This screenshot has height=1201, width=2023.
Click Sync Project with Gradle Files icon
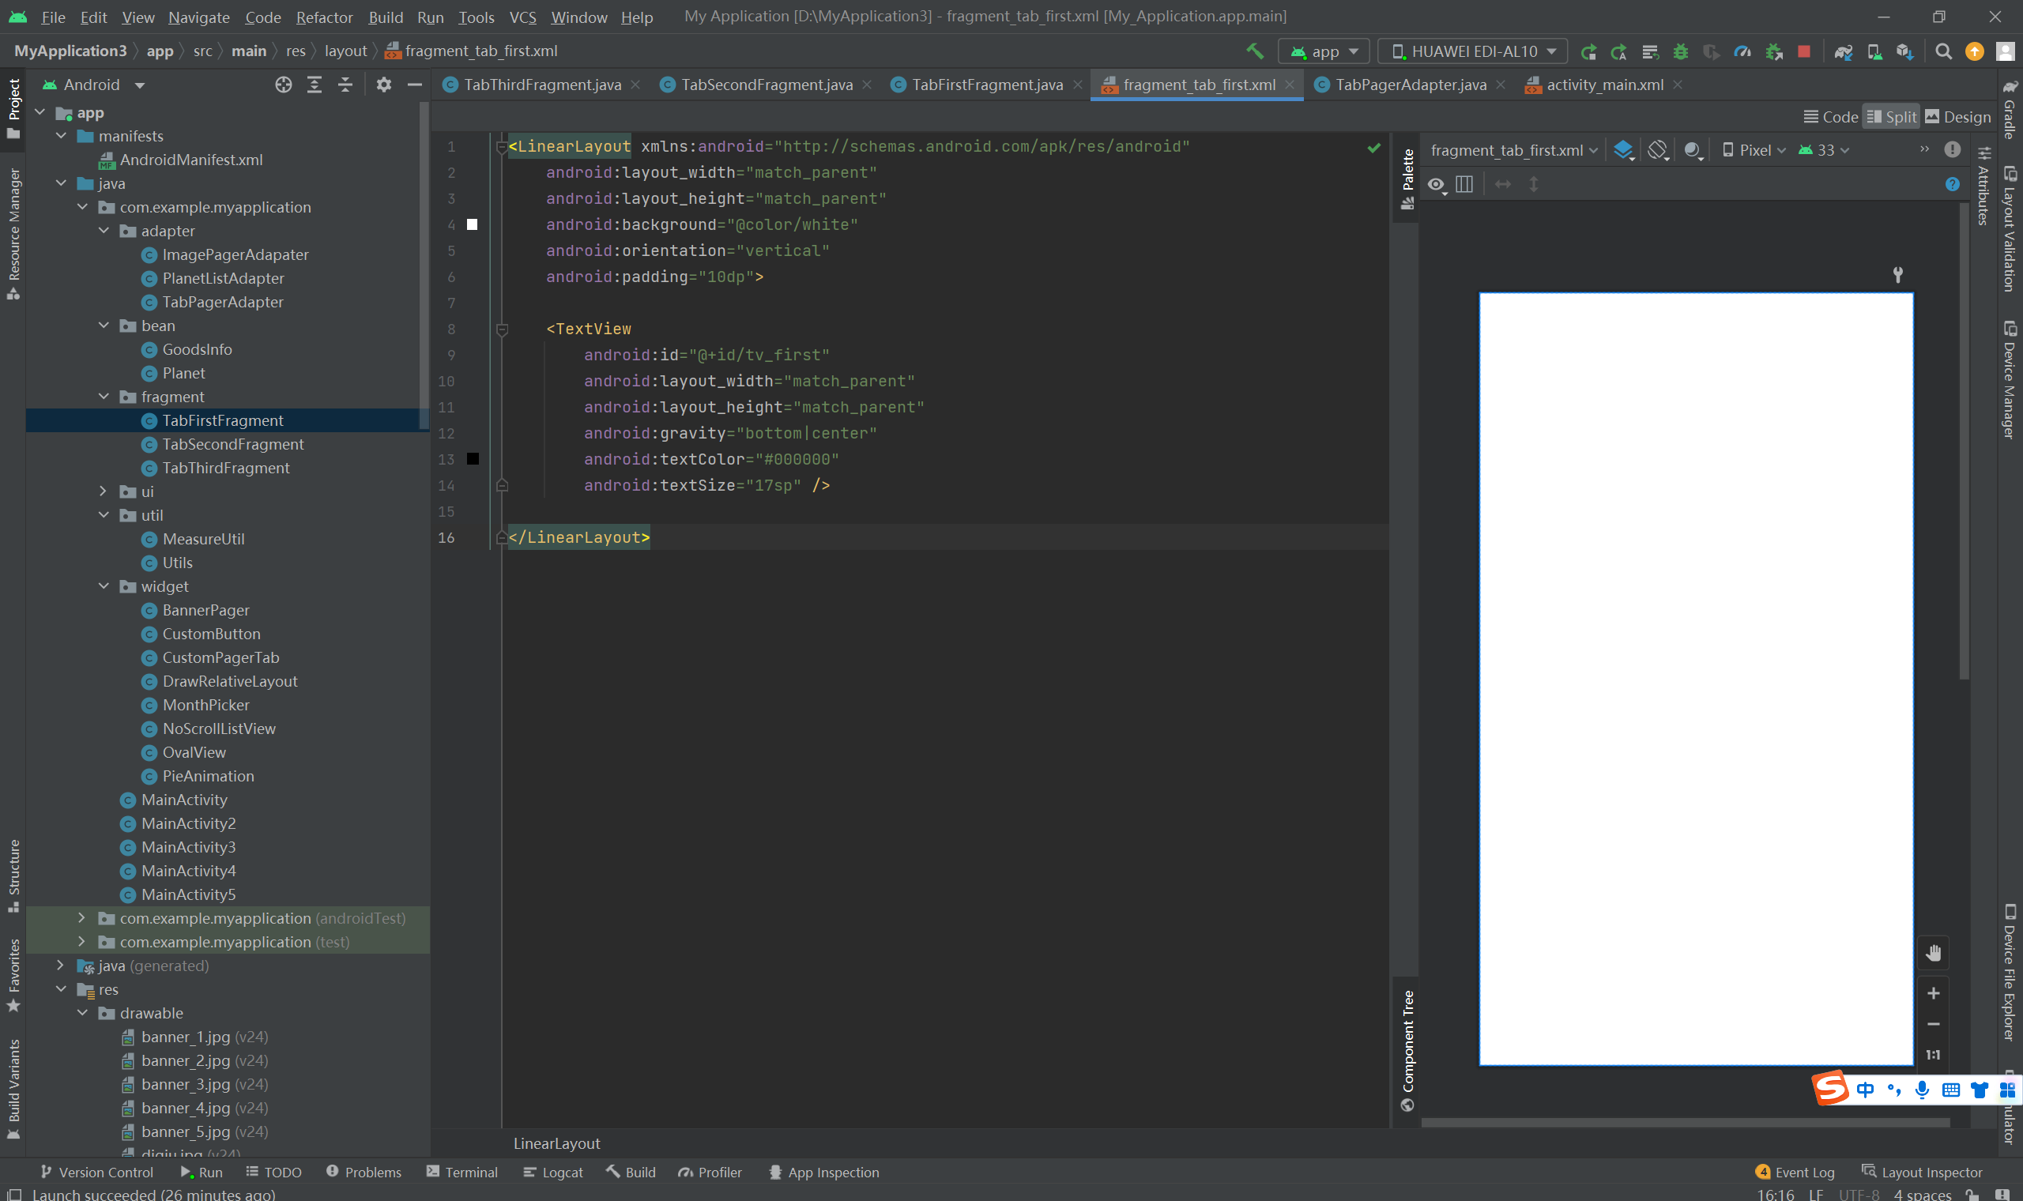pyautogui.click(x=1843, y=51)
